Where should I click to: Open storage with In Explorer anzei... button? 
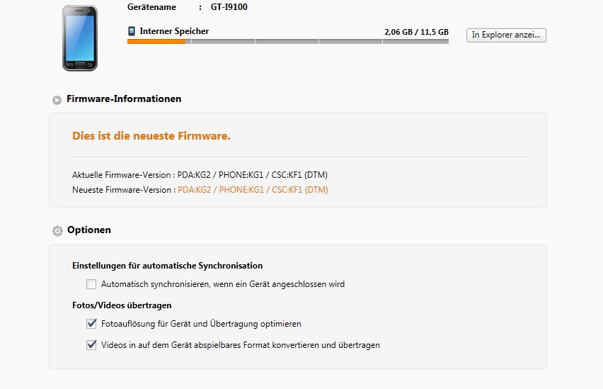coord(506,35)
